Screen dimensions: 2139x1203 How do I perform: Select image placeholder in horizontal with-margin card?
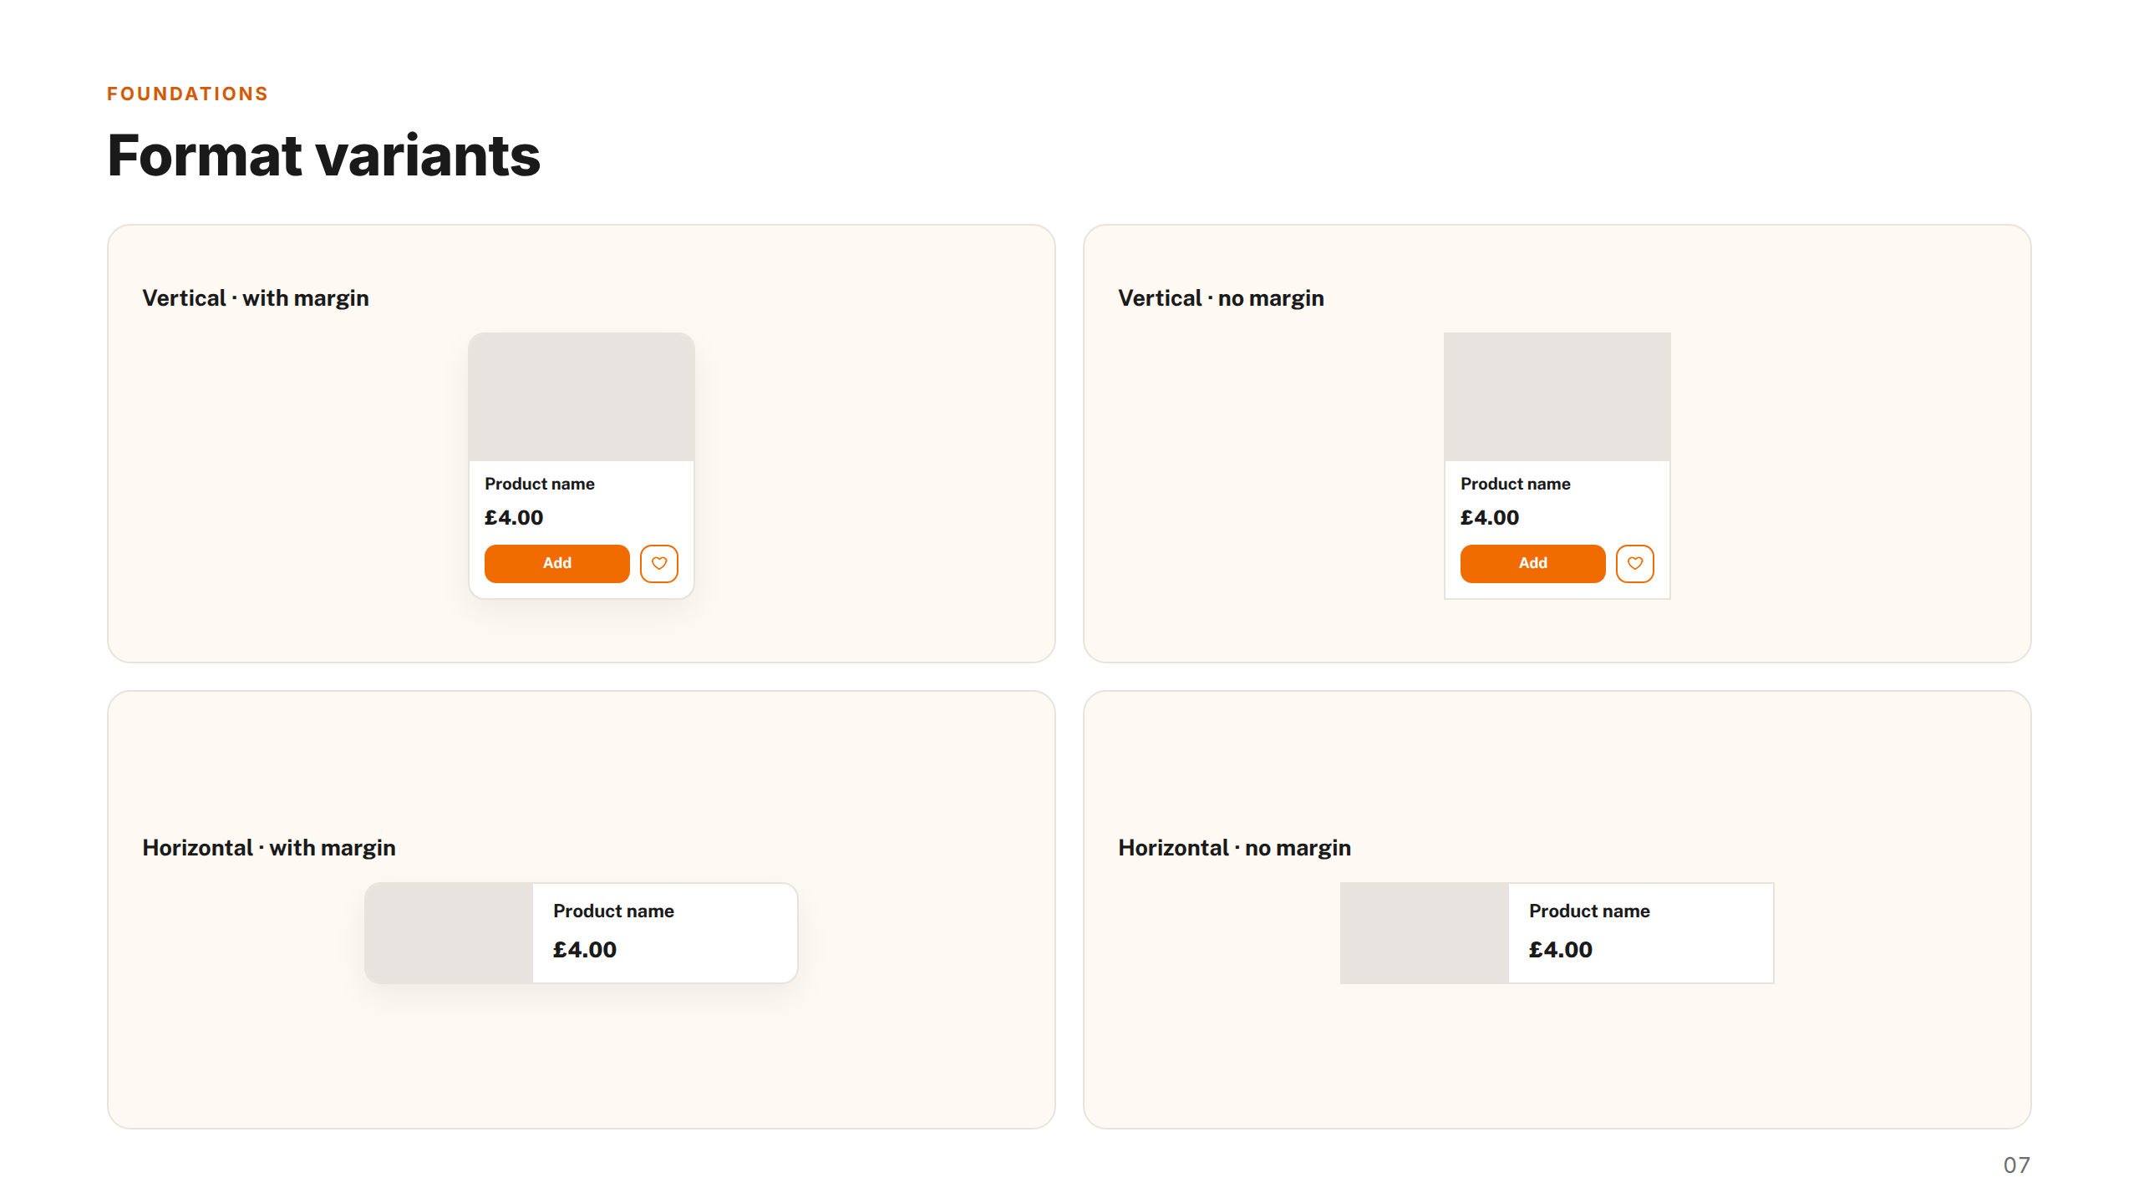(450, 933)
